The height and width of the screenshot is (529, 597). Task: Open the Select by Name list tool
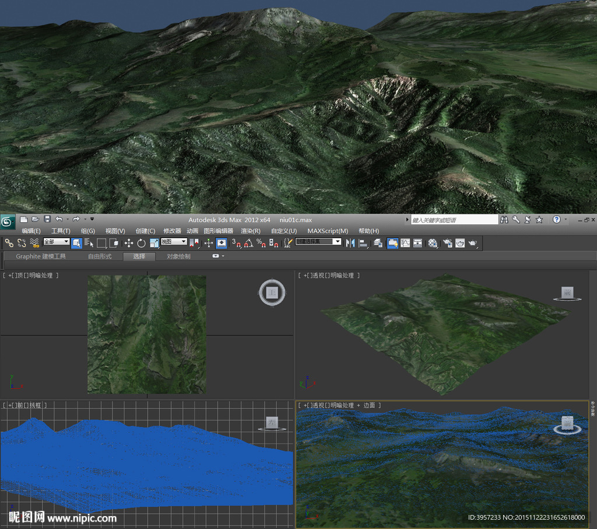click(89, 243)
